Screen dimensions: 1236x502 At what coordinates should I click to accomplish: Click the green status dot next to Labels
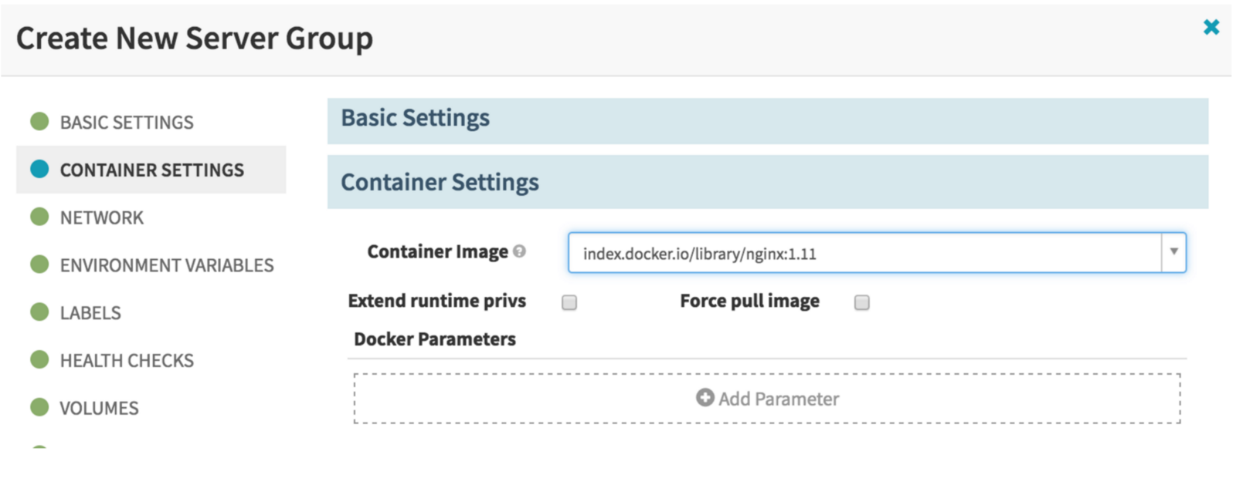(x=39, y=312)
